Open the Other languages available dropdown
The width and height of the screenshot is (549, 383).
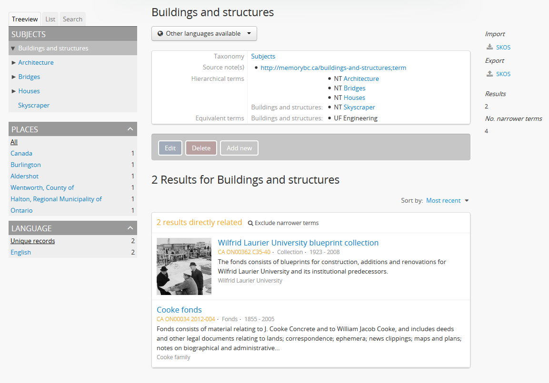pyautogui.click(x=204, y=33)
